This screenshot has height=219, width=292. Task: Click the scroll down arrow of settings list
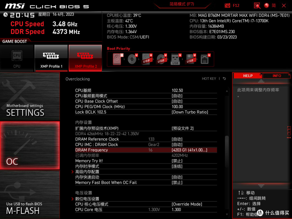click(x=227, y=214)
